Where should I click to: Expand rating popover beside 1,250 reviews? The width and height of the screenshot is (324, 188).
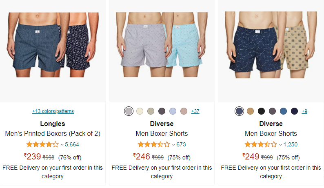[280, 145]
